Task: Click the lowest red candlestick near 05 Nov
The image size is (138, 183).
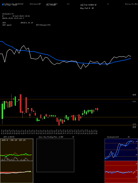Action: [x=59, y=123]
